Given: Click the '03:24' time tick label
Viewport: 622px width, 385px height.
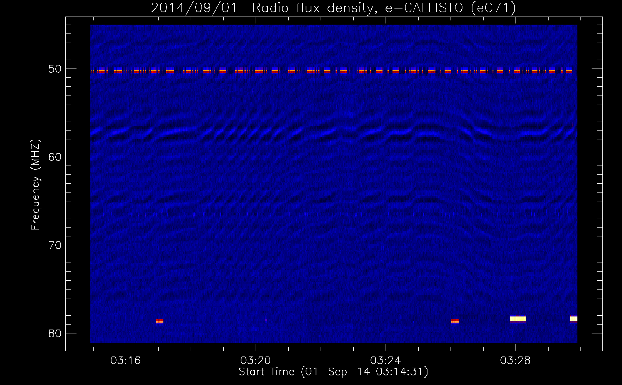Looking at the screenshot, I should coord(386,361).
